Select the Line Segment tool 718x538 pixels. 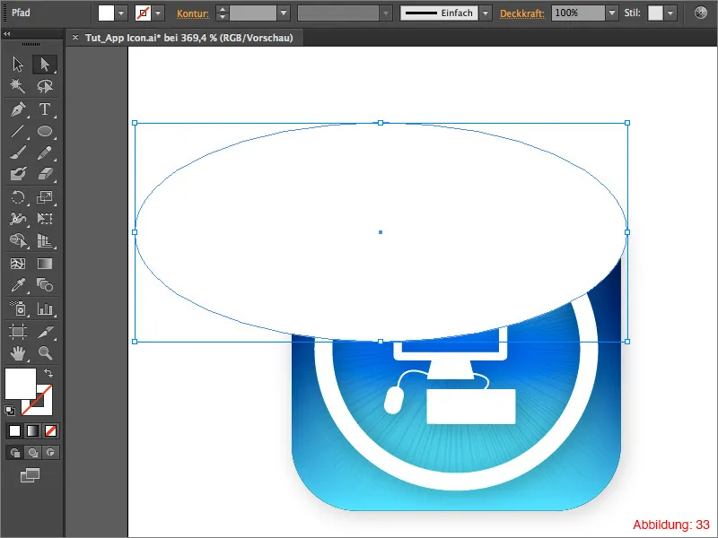click(x=18, y=131)
